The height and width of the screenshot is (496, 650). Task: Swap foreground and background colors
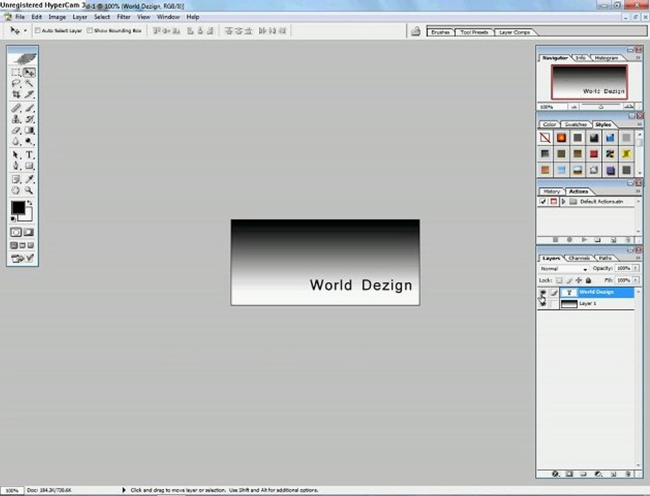click(x=30, y=203)
